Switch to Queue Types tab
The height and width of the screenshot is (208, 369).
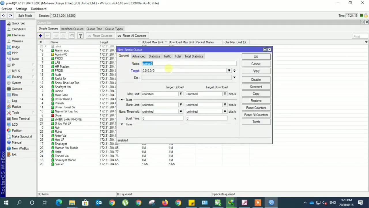tap(114, 29)
